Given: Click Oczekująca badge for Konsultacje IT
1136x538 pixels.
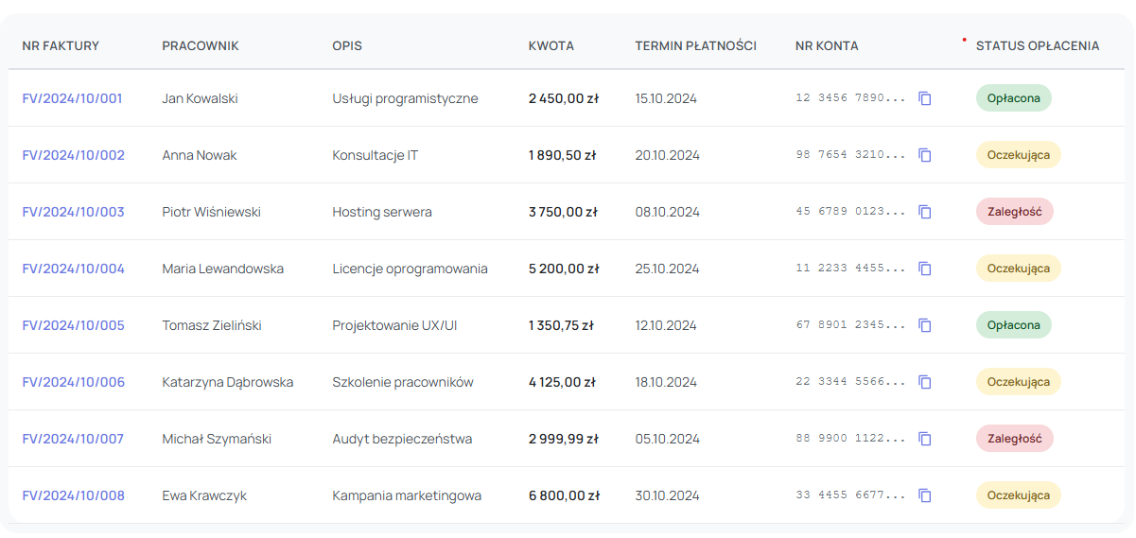Looking at the screenshot, I should pyautogui.click(x=1018, y=155).
